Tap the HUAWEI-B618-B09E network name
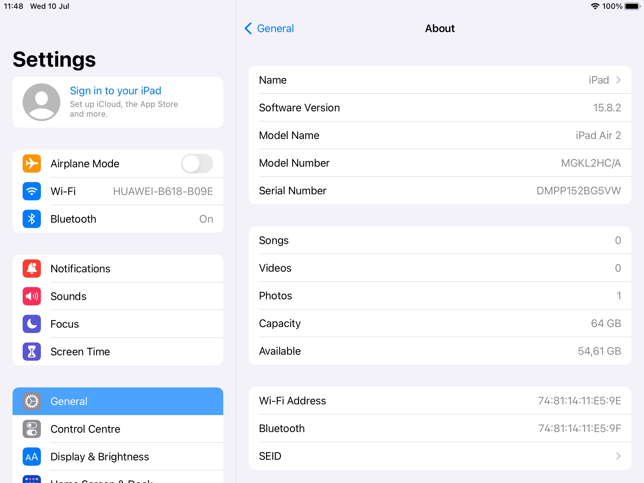Viewport: 644px width, 483px height. (x=163, y=191)
